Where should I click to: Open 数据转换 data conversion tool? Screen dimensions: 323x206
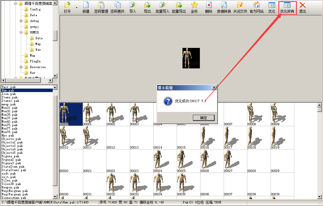(x=224, y=8)
